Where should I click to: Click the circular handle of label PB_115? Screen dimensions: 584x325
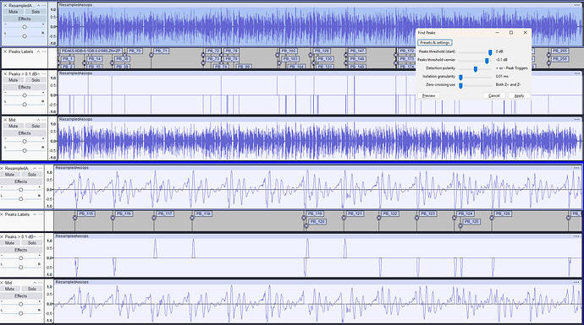tap(74, 218)
